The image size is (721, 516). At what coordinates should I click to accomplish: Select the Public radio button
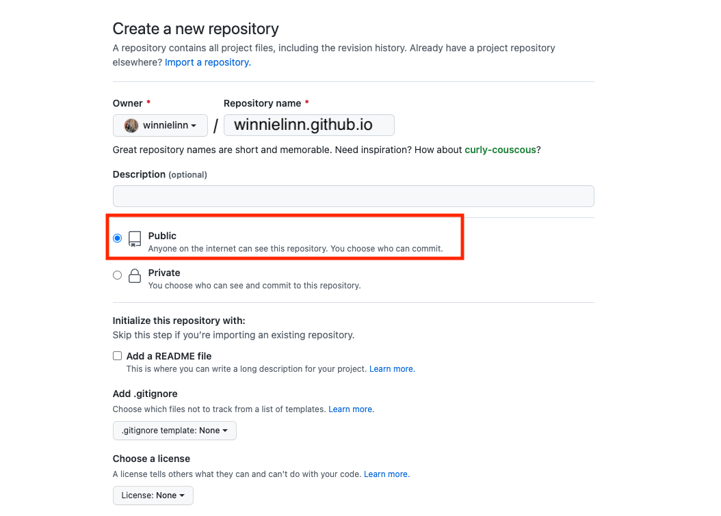point(118,239)
